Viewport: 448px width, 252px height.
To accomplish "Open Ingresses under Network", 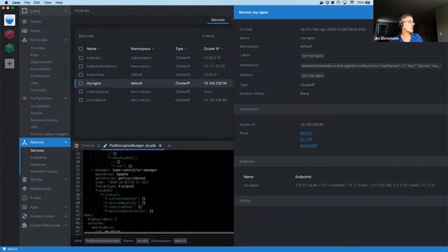I will [38, 164].
